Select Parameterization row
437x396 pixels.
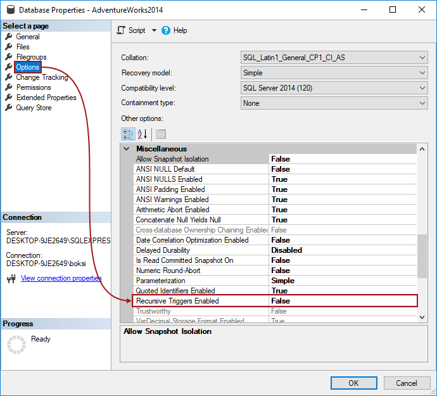[x=275, y=281]
